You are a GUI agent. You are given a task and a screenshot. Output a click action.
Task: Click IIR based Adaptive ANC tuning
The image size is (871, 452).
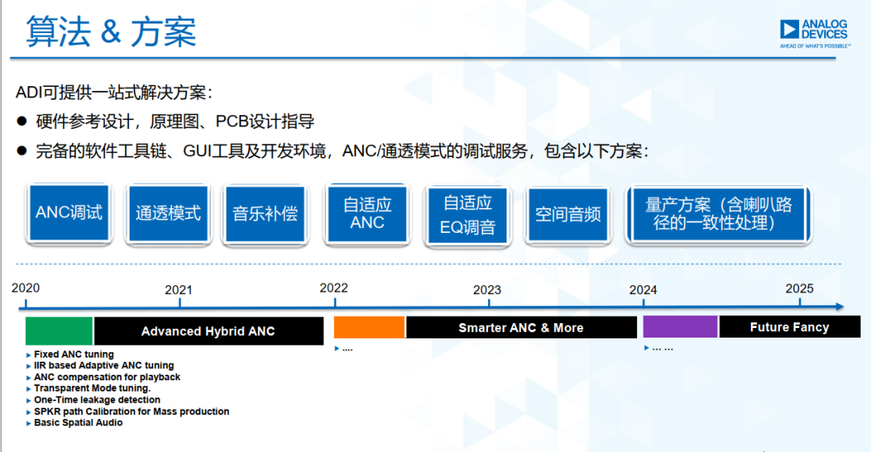tap(104, 365)
